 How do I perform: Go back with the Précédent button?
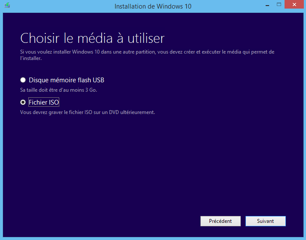[x=220, y=221]
